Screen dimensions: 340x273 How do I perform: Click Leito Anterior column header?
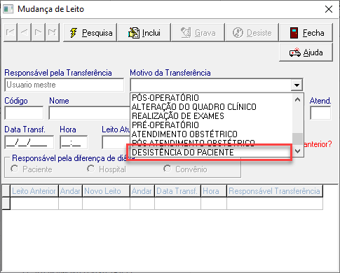[34, 191]
